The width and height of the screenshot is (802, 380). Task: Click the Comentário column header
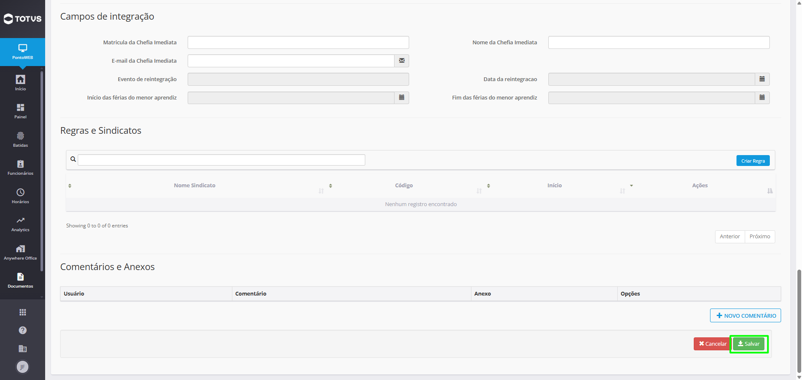351,293
